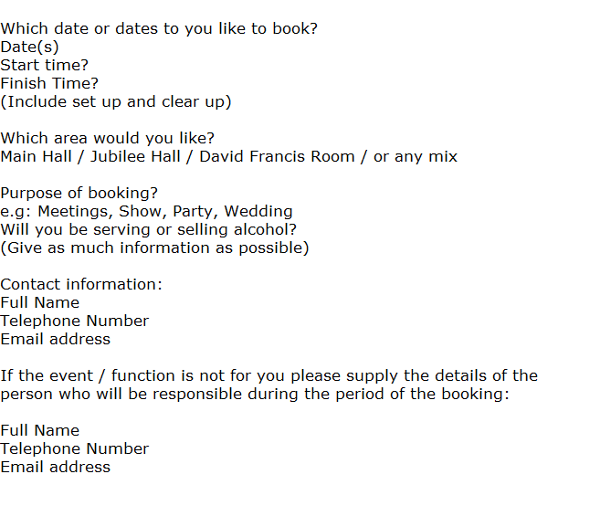Click the words 'Main Hall'
The height and width of the screenshot is (527, 600).
coord(36,156)
